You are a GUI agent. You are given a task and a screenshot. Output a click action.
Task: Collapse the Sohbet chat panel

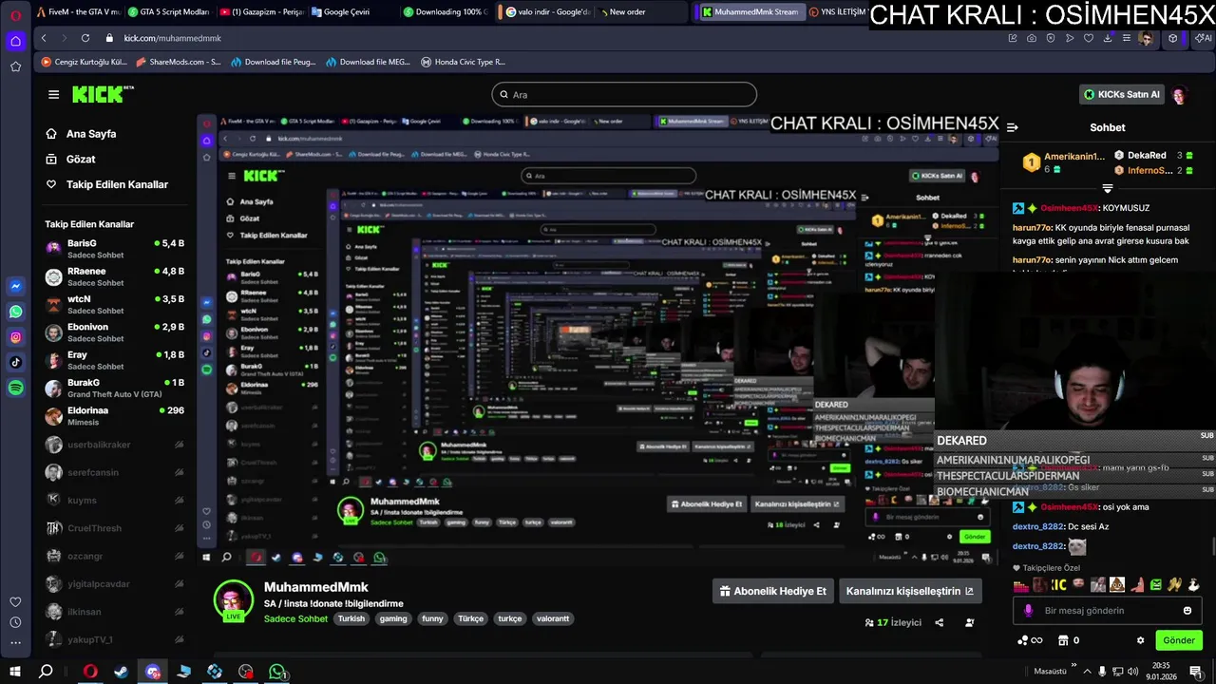[x=1013, y=127]
